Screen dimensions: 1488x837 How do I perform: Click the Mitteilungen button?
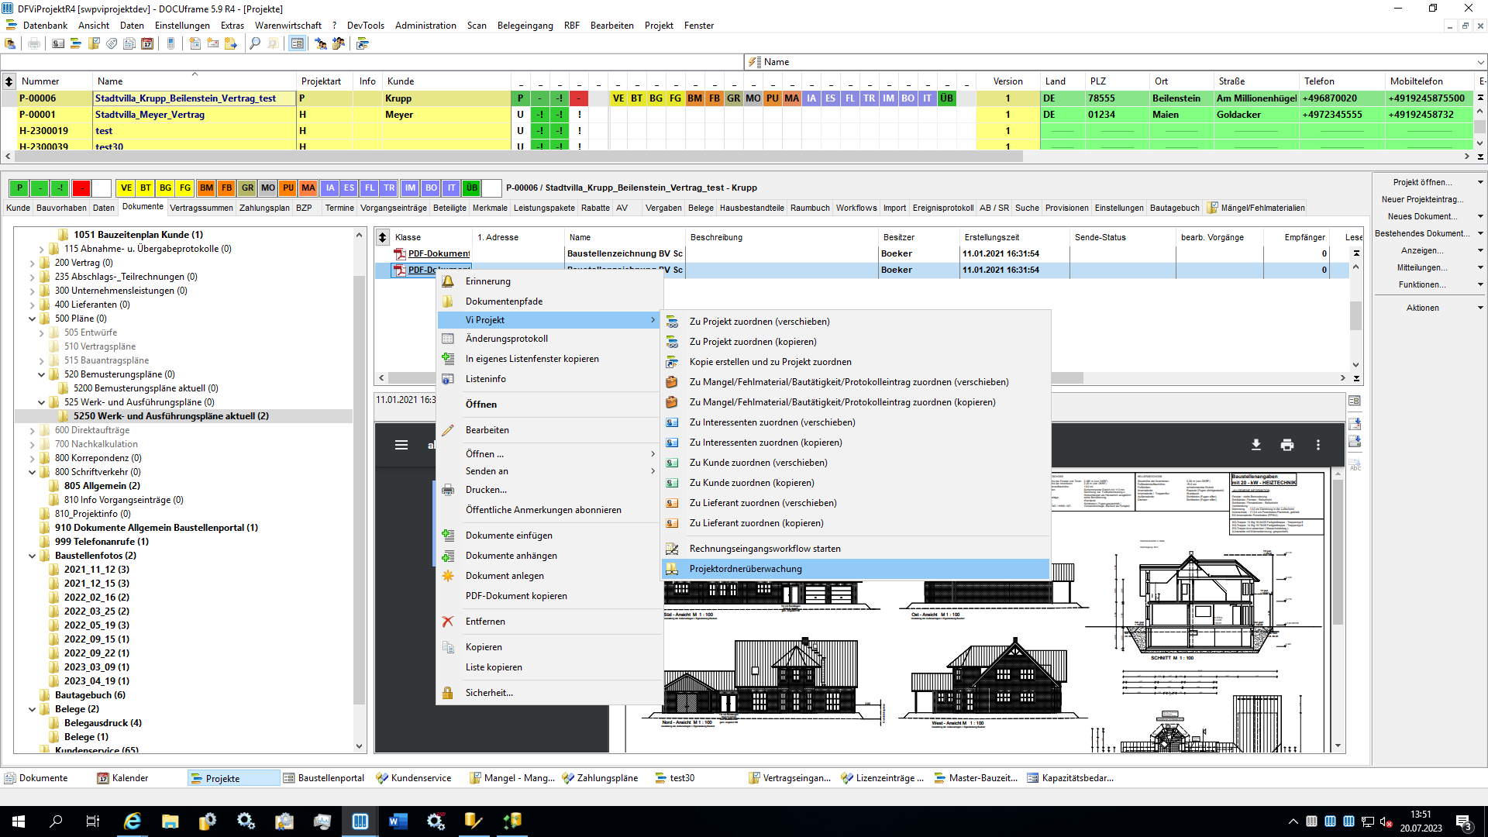[1423, 268]
